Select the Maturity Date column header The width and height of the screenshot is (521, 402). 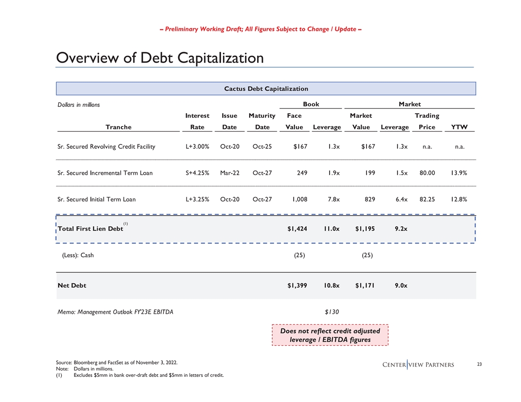[262, 121]
